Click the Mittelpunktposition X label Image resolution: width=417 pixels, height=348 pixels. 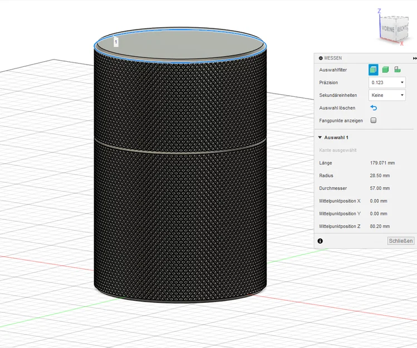340,201
